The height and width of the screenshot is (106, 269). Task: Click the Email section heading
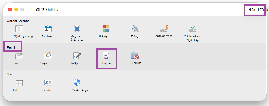pyautogui.click(x=11, y=48)
